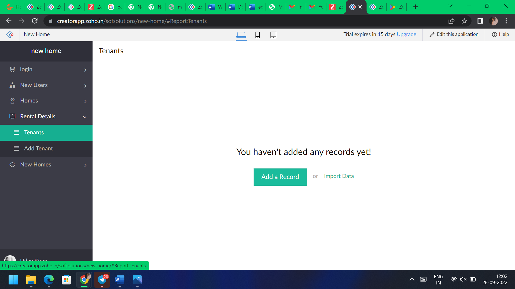515x289 pixels.
Task: Open the Chrome three-dot menu
Action: point(506,21)
